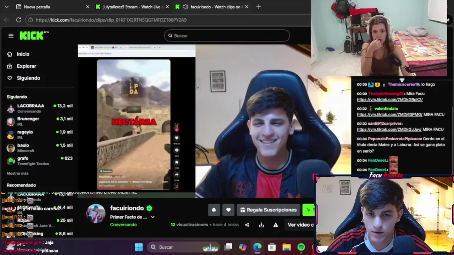Screen dimensions: 454x255
Task: Open ThelnakiGaming69's TikTok link in chat
Action: [x=390, y=100]
